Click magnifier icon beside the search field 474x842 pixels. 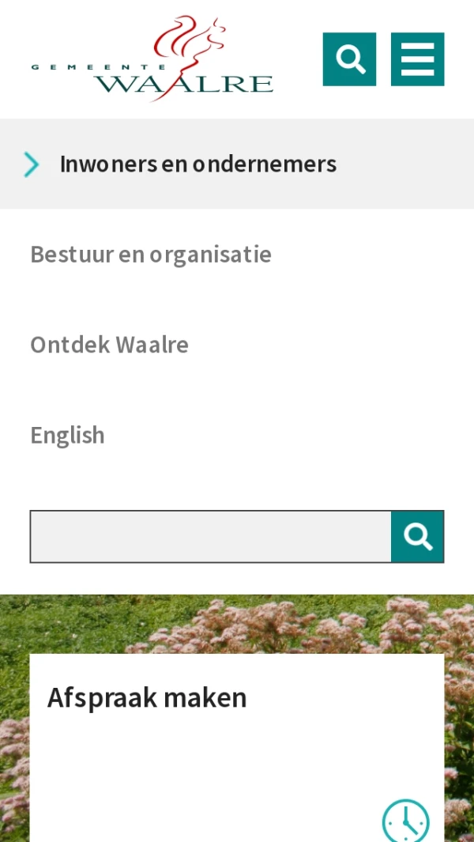pos(418,537)
